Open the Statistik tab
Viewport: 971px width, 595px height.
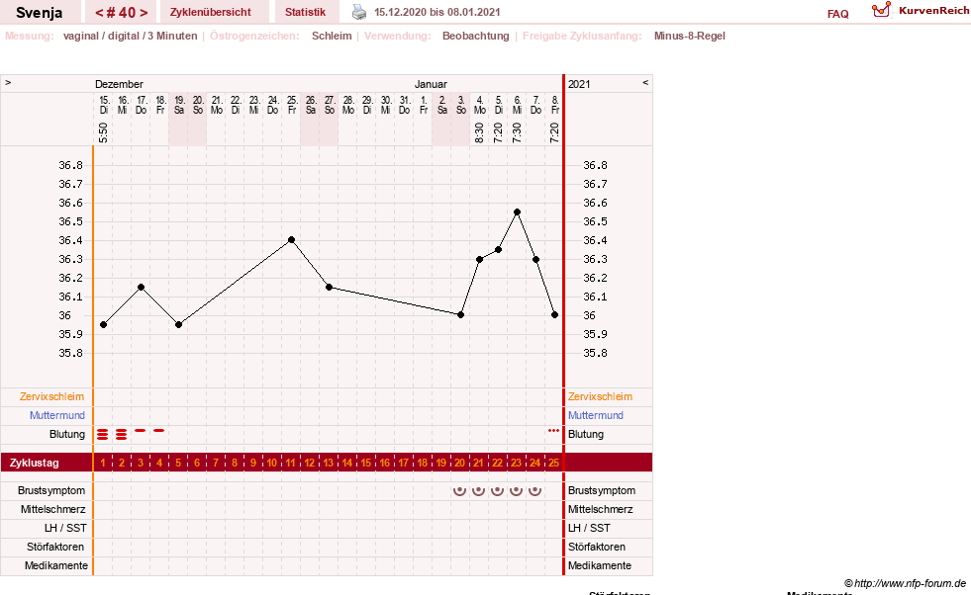[x=305, y=12]
